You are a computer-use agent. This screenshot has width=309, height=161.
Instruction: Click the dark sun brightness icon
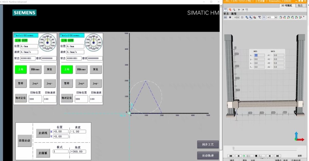pos(230,17)
